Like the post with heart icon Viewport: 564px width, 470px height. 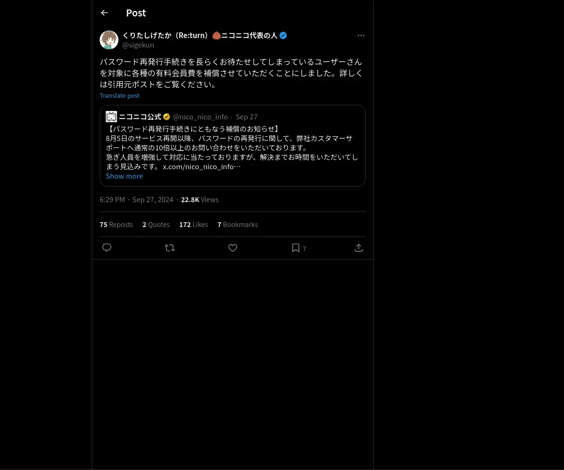tap(233, 248)
